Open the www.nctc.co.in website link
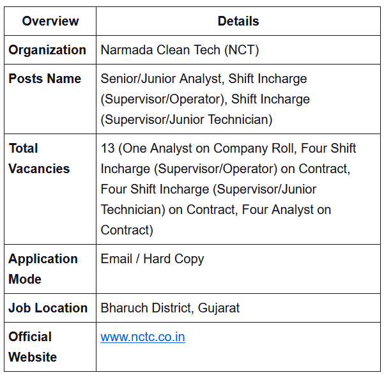The image size is (384, 375). pyautogui.click(x=142, y=337)
